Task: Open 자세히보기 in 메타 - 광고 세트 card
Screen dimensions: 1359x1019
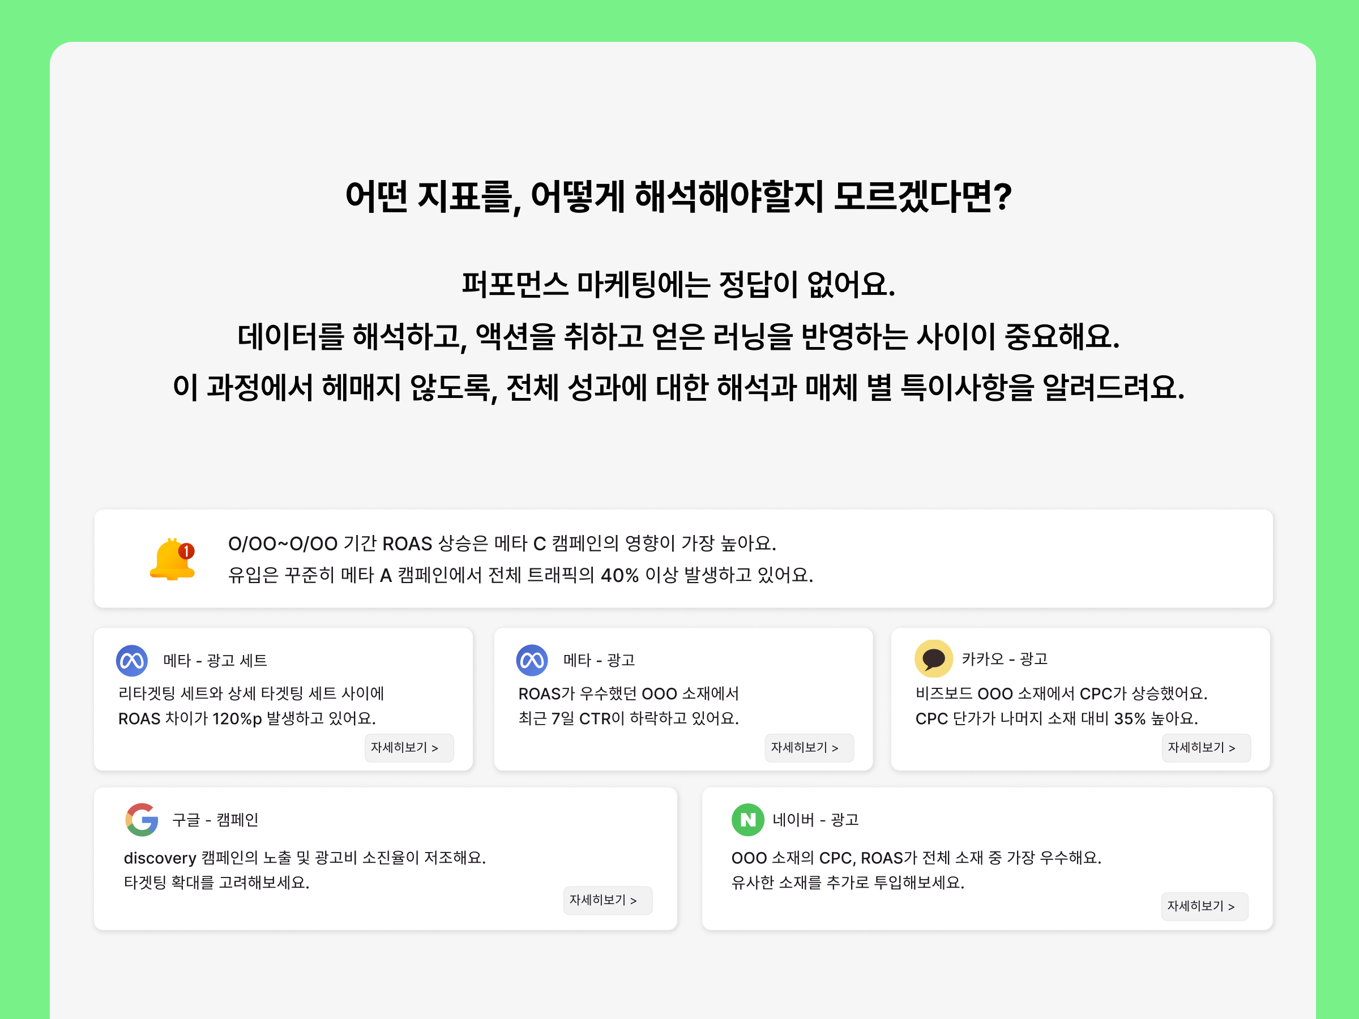Action: [x=409, y=747]
